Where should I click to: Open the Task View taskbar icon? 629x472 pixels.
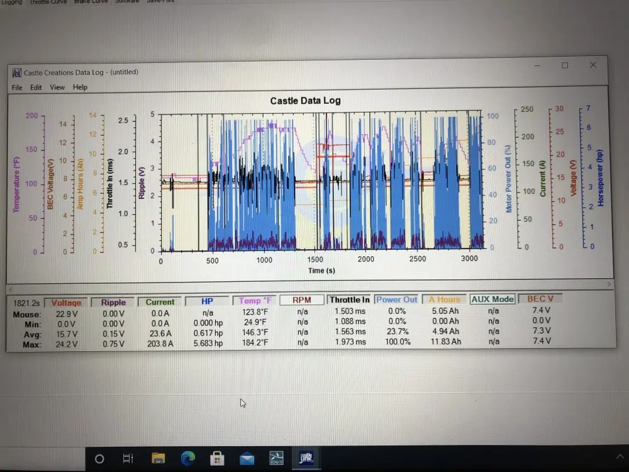[128, 458]
